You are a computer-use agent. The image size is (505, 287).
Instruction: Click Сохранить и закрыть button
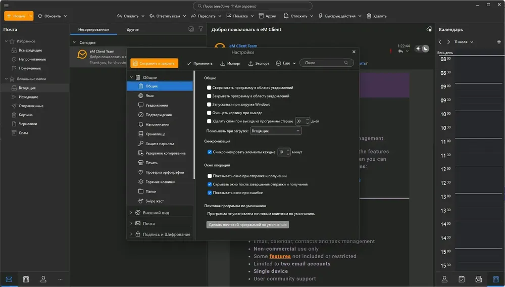154,63
